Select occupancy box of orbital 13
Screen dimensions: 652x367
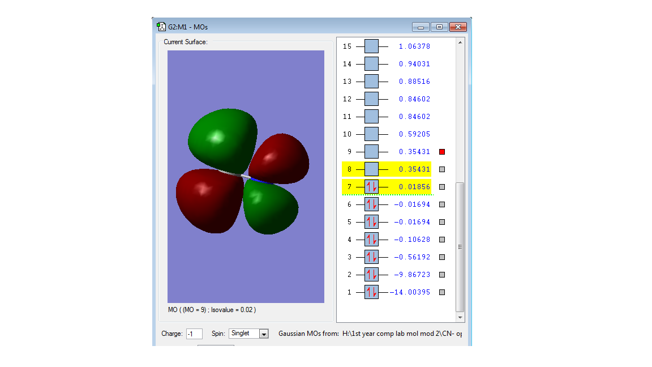372,81
